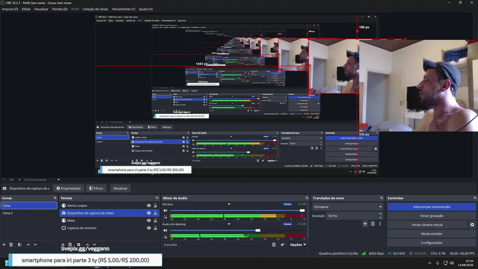Click the Propriedades button
The image size is (478, 269).
[68, 188]
